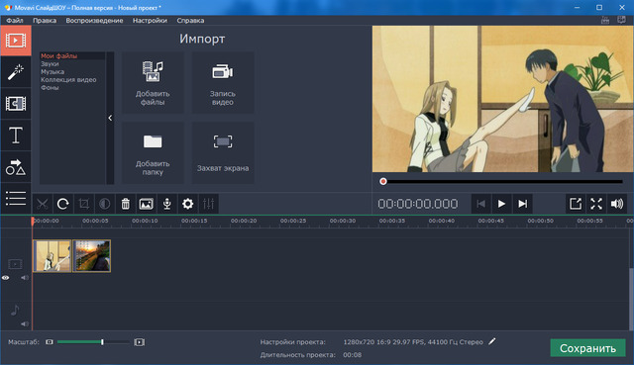Screen dimensions: 634x365
Task: Click the scissors split tool
Action: [x=42, y=204]
